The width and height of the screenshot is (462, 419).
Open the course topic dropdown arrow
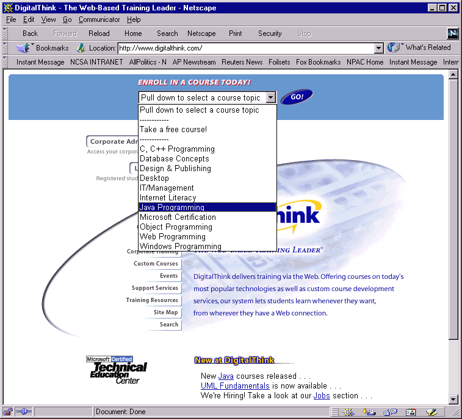pos(270,97)
